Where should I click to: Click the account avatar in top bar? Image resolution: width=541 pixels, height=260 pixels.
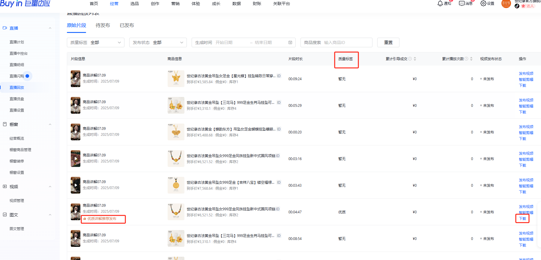coord(506,4)
